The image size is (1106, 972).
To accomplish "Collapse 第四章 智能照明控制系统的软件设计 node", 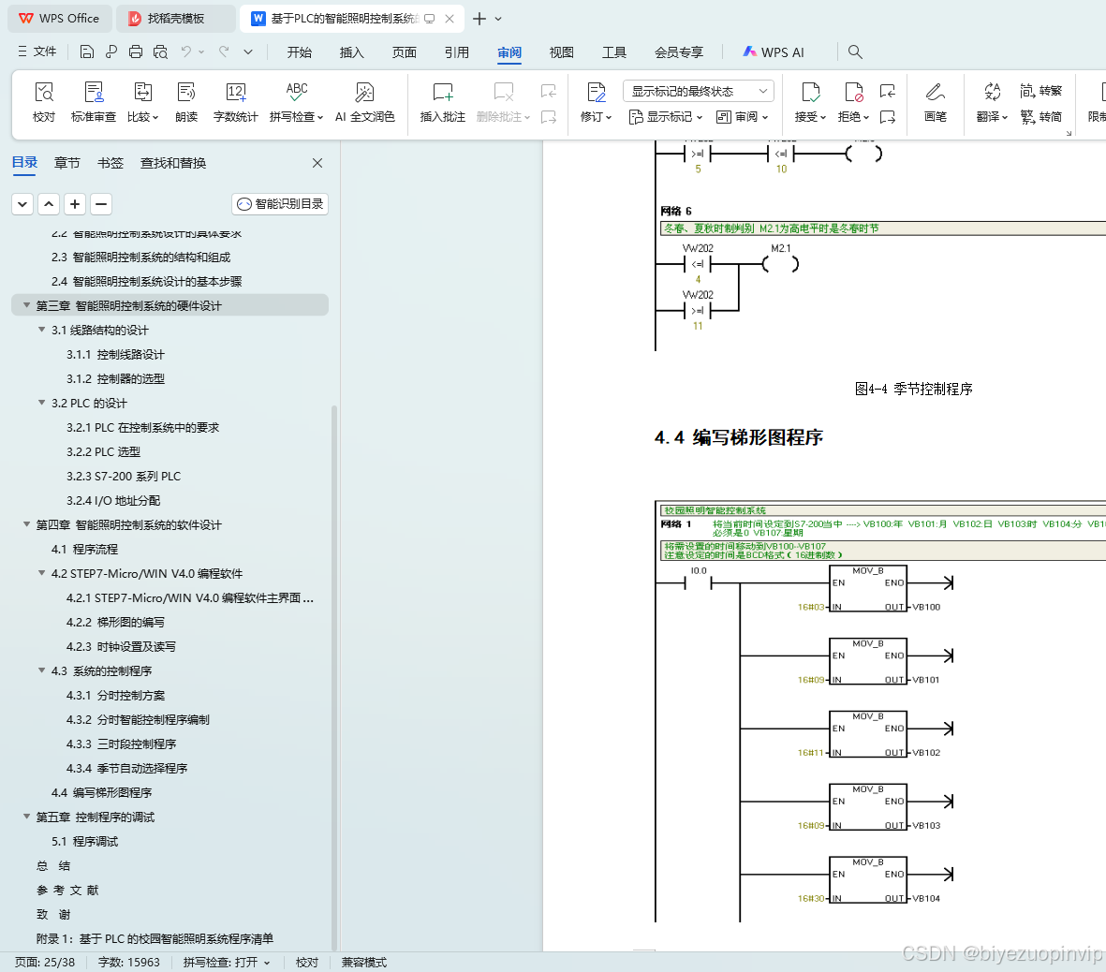I will (27, 524).
